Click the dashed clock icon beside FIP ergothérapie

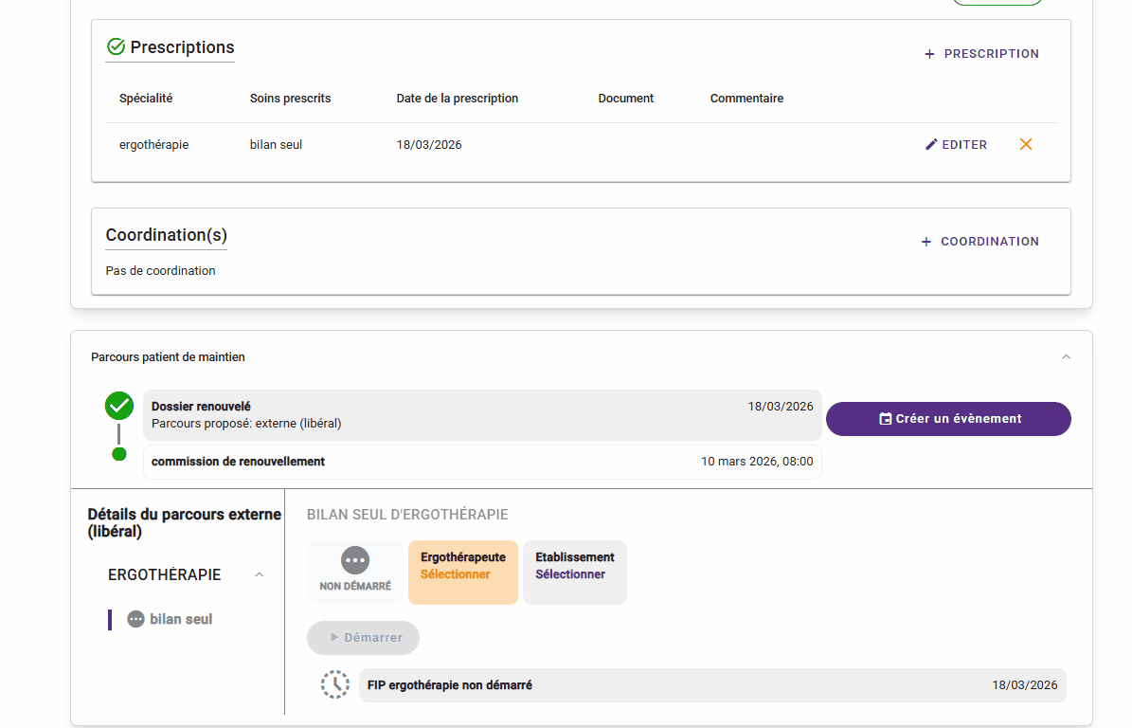click(335, 684)
